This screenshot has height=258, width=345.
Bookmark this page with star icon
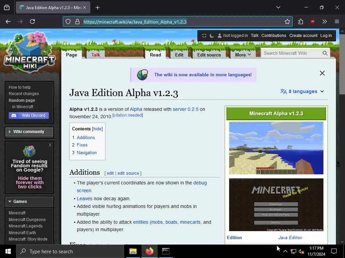(287, 21)
